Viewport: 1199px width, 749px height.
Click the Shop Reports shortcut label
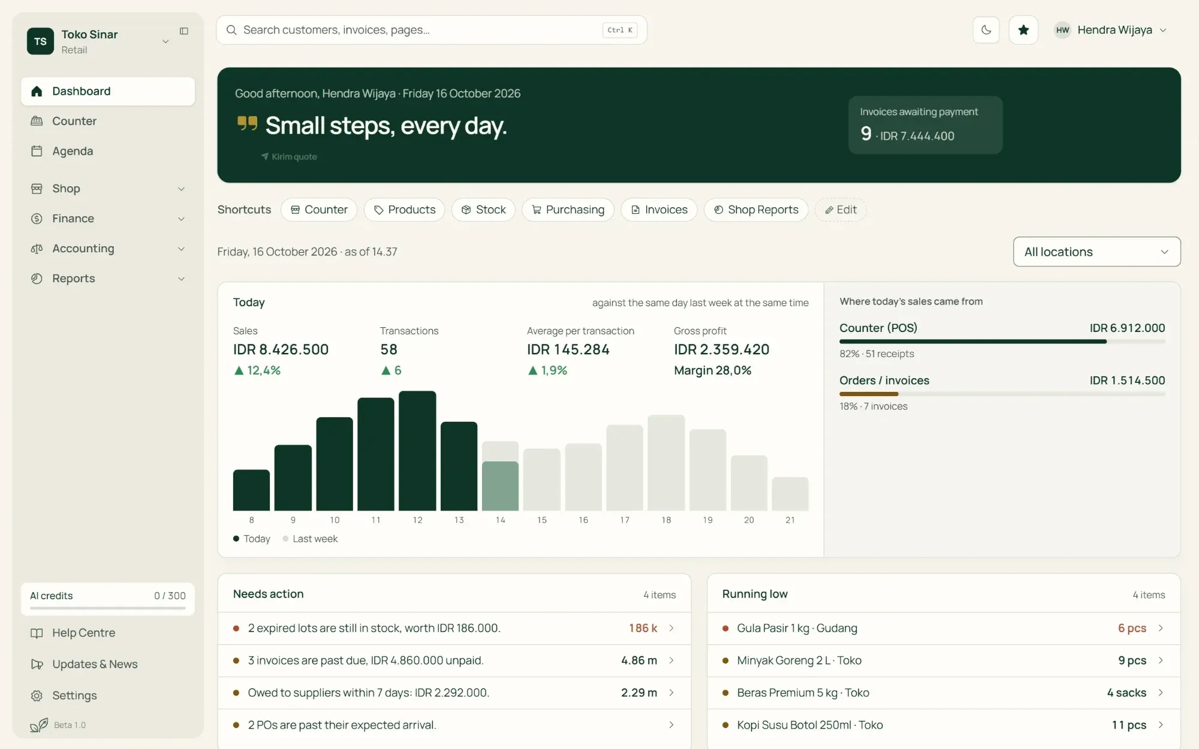coord(763,210)
